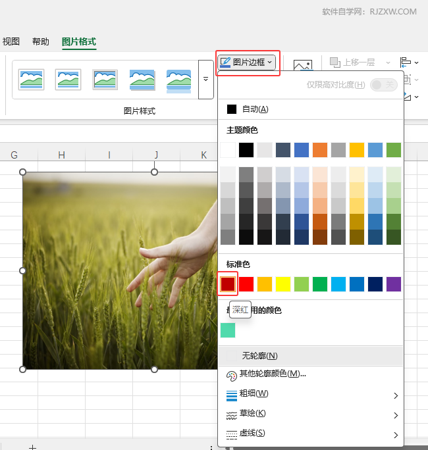
Task: Expand the 虚线(S) submenu arrow
Action: coord(396,435)
